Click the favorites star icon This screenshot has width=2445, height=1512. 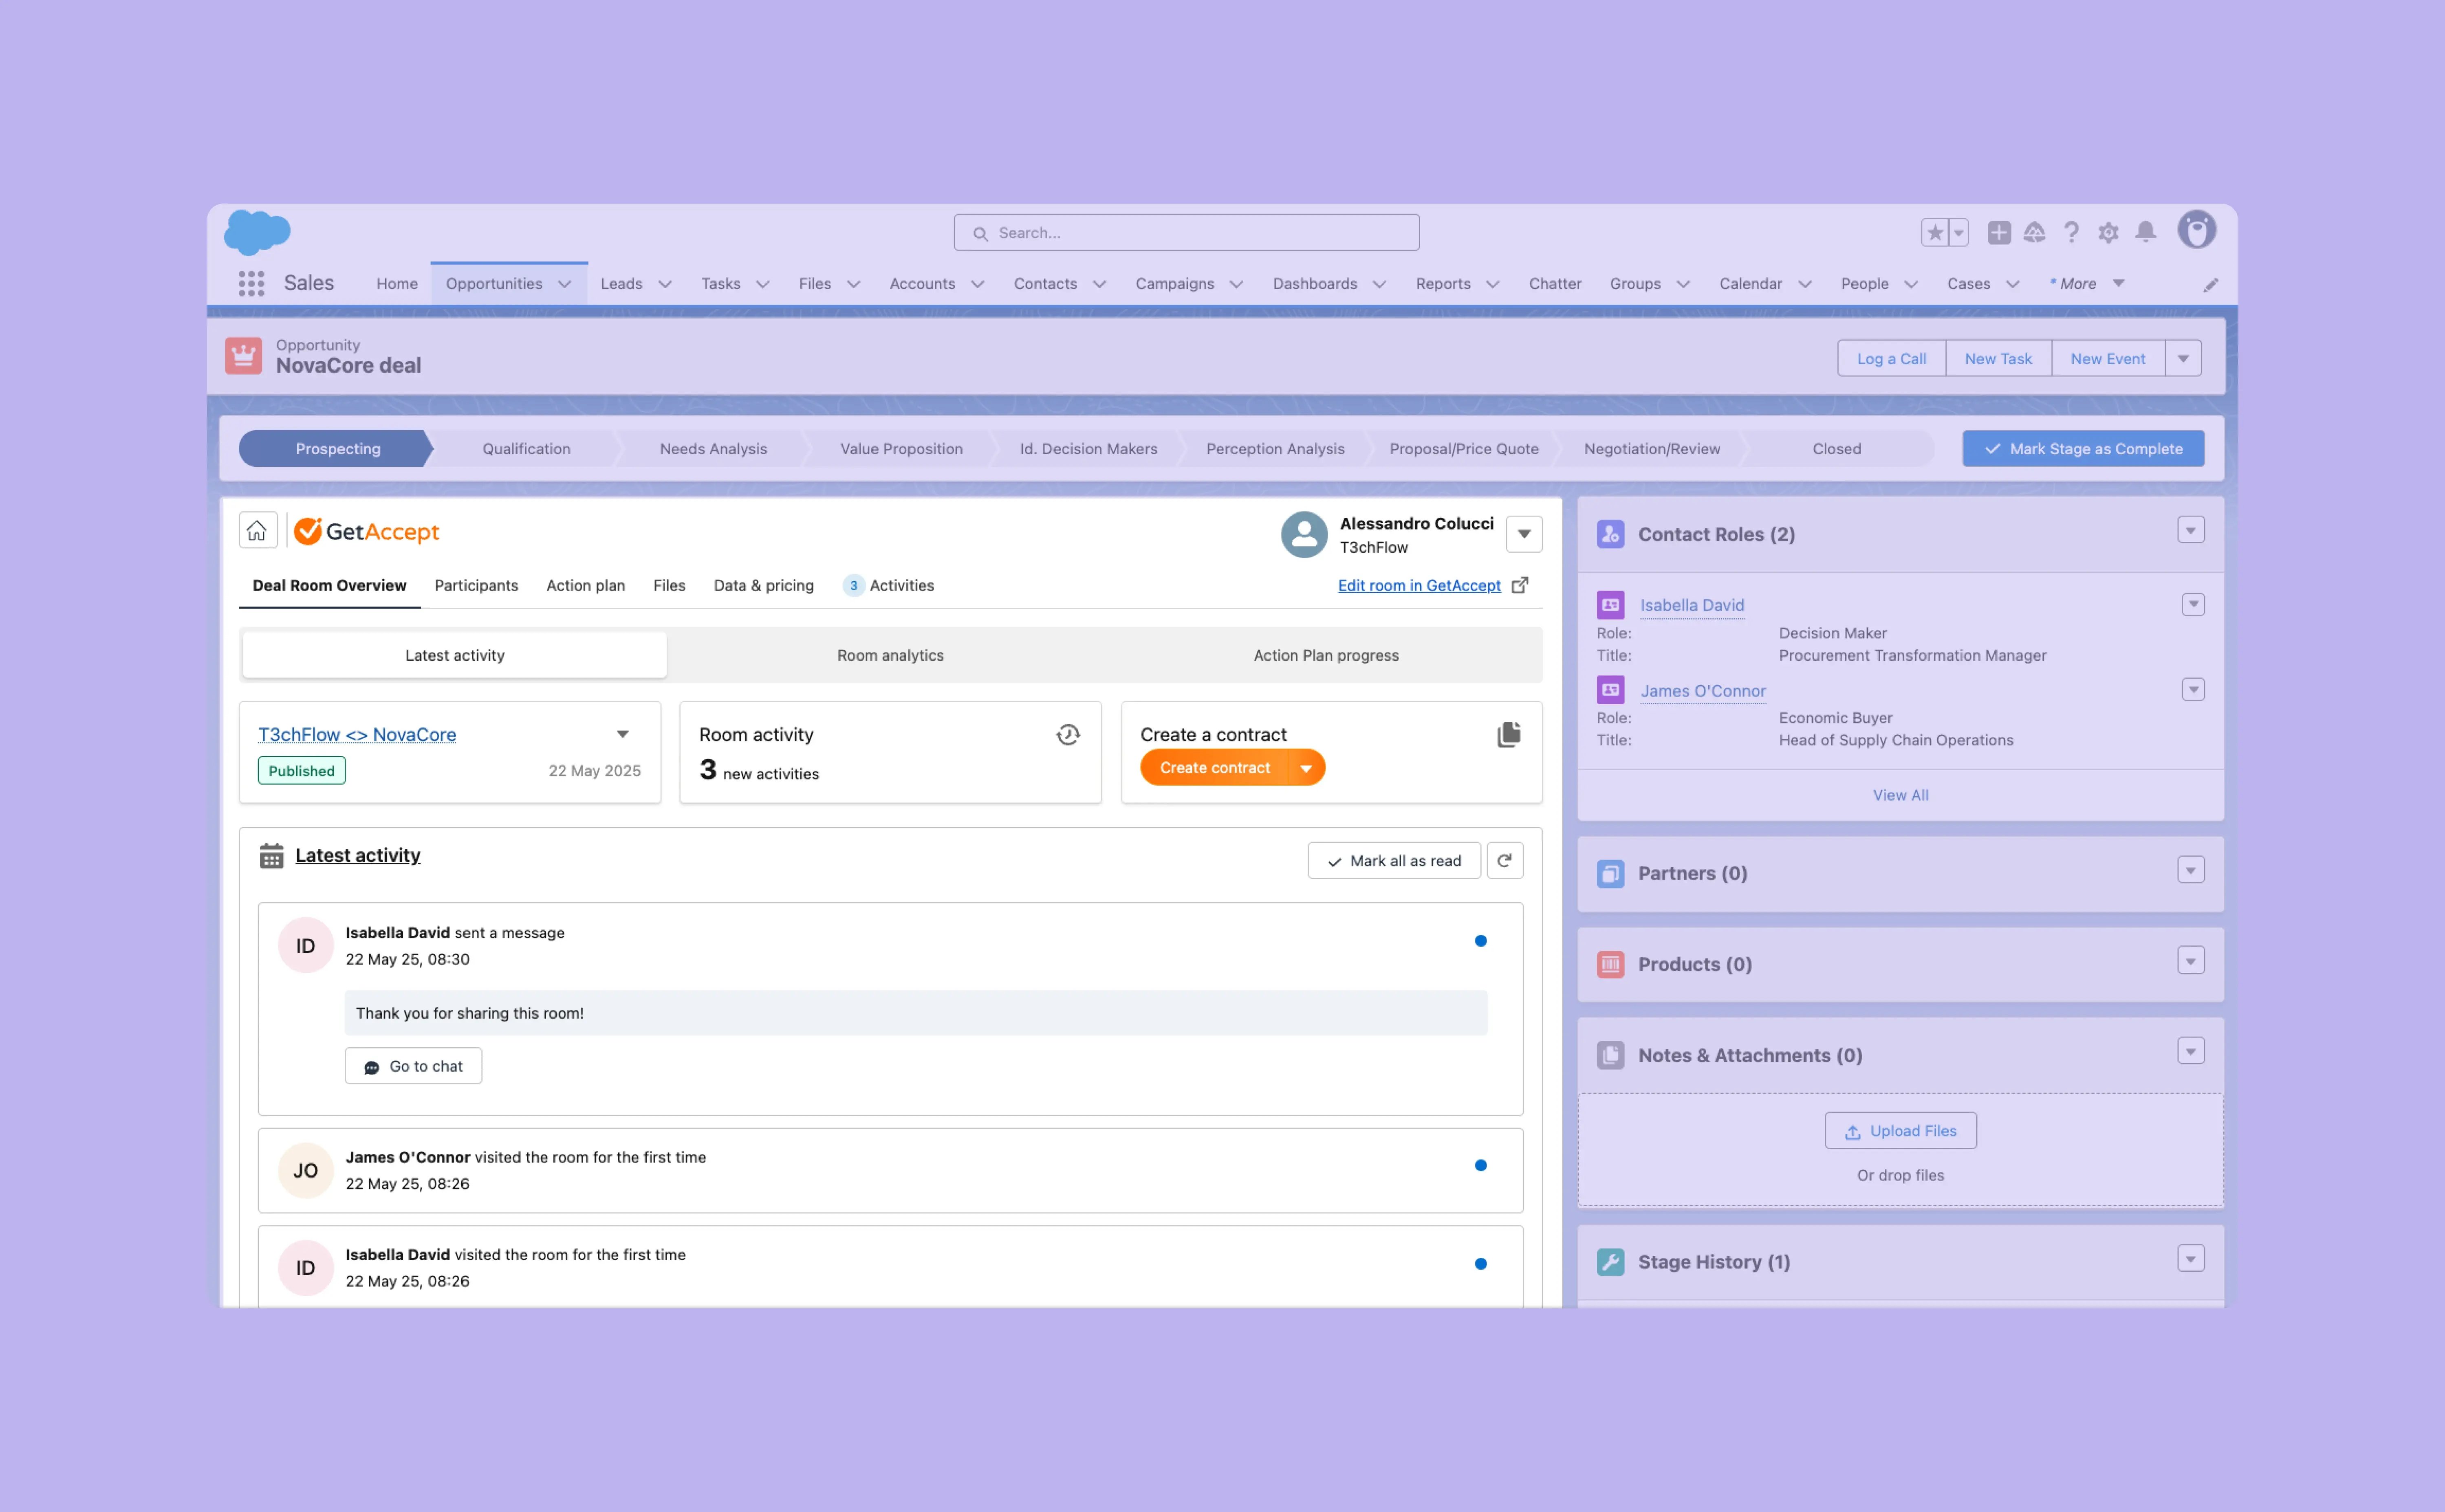coord(1936,233)
